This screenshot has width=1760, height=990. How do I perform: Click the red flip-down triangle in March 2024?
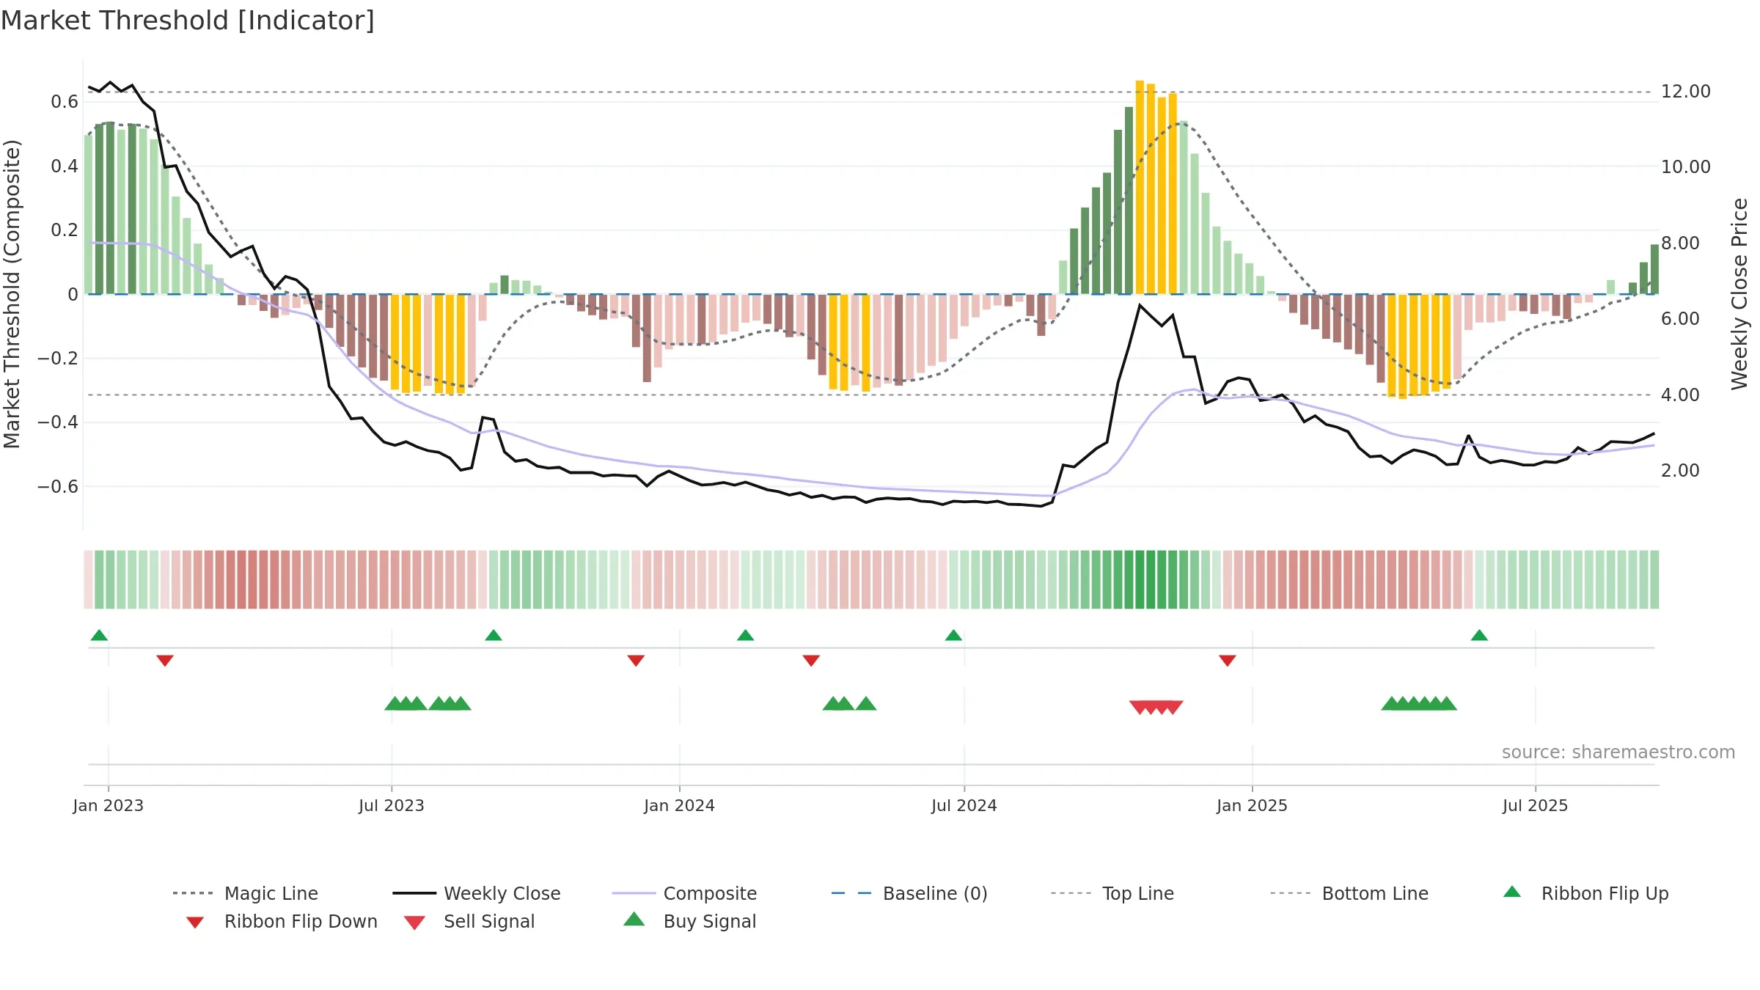811,661
